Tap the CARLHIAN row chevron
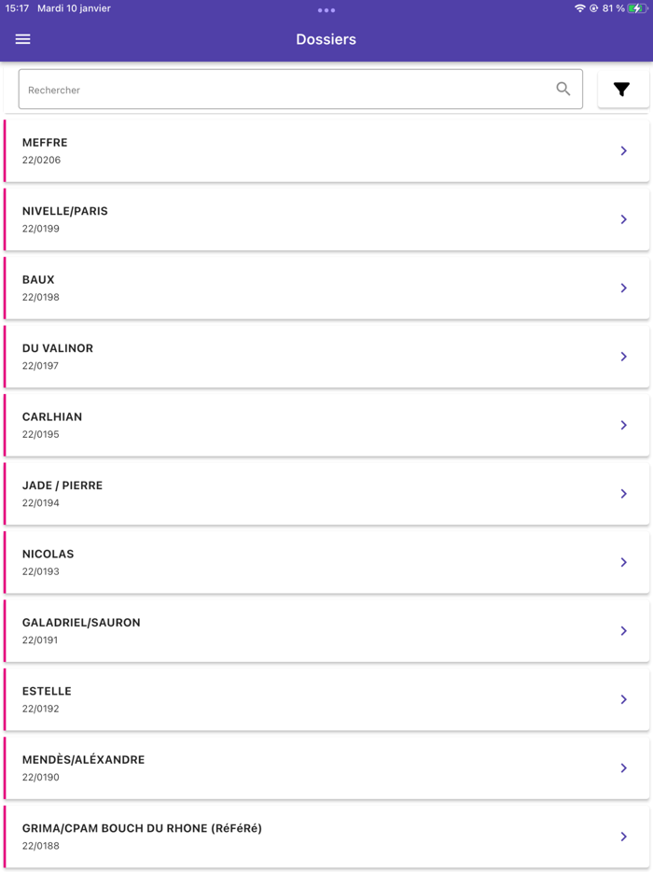Viewport: 653px width, 872px height. click(x=623, y=426)
